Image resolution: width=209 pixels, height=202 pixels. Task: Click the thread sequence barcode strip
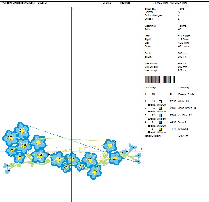[x=160, y=80]
